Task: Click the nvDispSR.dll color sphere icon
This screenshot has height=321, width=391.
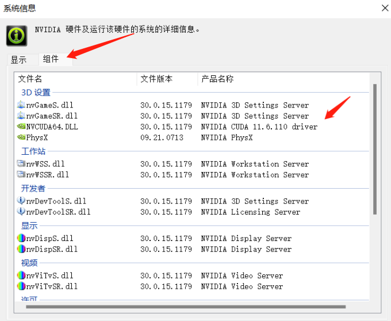Action: coord(21,249)
